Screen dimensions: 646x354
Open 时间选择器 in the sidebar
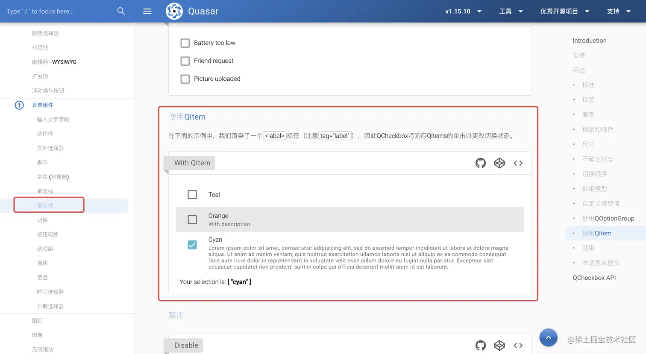tap(50, 292)
